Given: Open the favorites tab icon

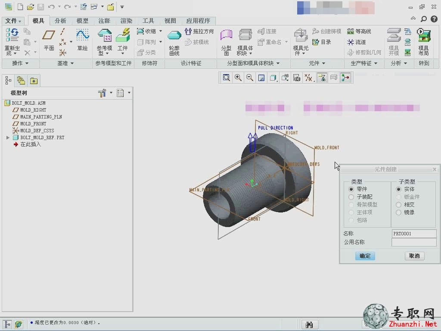Looking at the screenshot, I should [x=34, y=81].
